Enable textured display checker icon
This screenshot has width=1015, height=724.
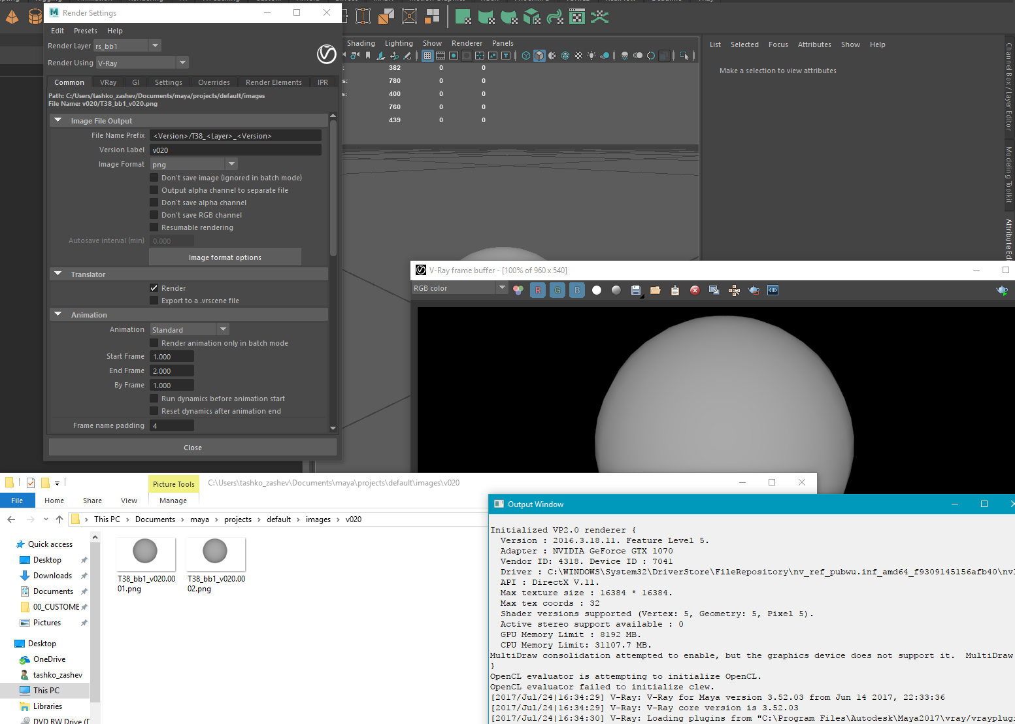click(x=578, y=56)
